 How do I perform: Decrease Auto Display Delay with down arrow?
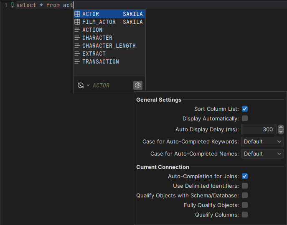coord(281,132)
